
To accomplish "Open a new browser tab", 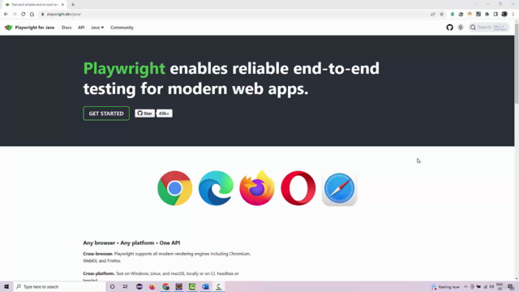I will point(73,5).
